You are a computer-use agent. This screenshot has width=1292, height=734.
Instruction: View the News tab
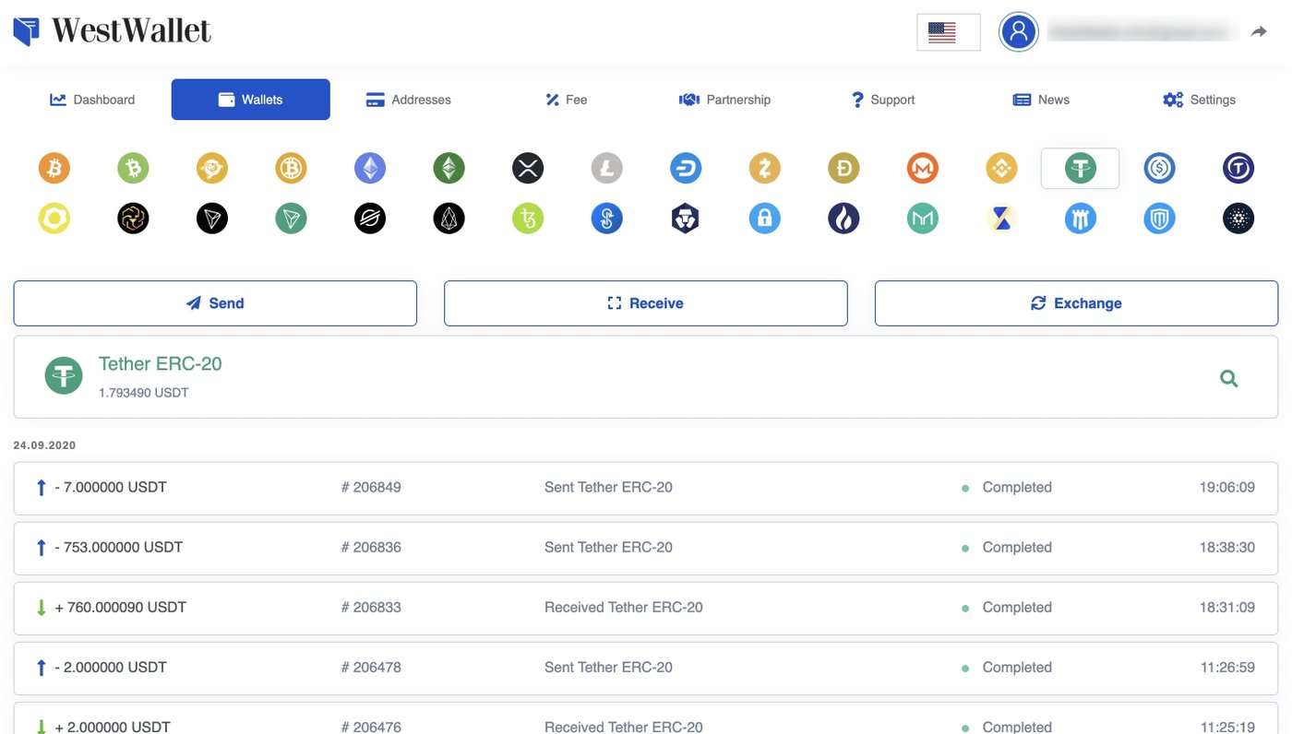click(1041, 100)
